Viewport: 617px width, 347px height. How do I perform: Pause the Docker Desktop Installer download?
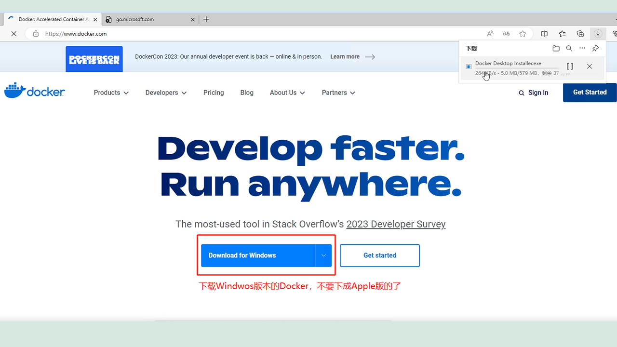pos(570,67)
